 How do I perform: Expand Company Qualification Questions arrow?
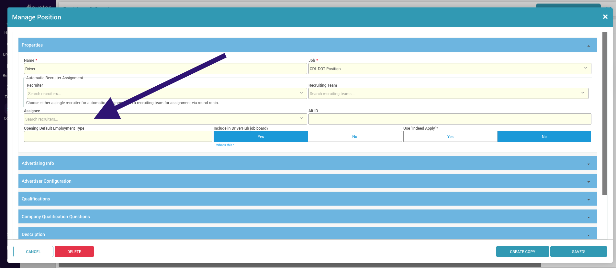[x=588, y=217]
